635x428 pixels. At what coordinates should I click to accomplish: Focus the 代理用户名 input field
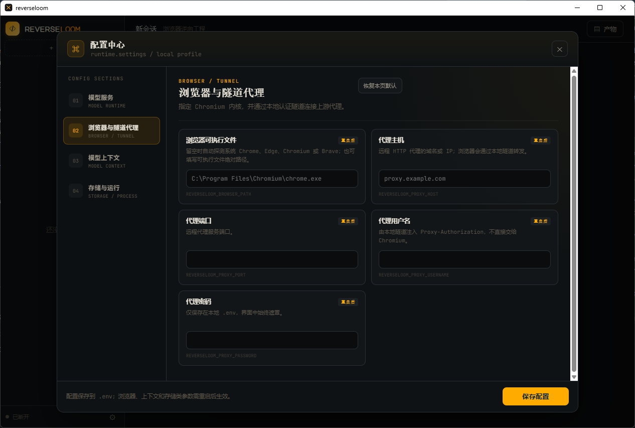click(x=464, y=259)
